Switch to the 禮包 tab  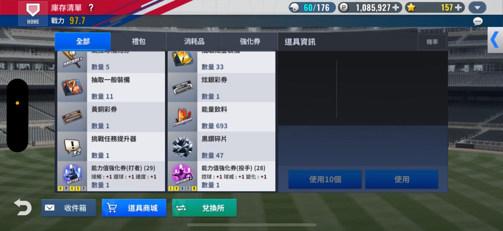[x=139, y=41]
